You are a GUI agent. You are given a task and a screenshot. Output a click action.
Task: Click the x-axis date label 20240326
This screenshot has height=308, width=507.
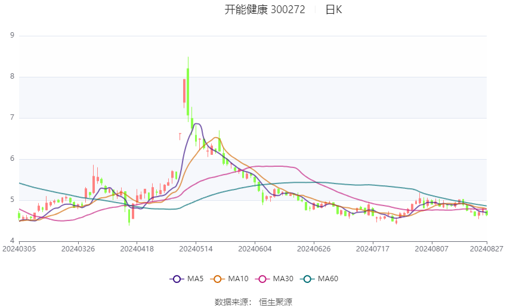click(x=78, y=249)
